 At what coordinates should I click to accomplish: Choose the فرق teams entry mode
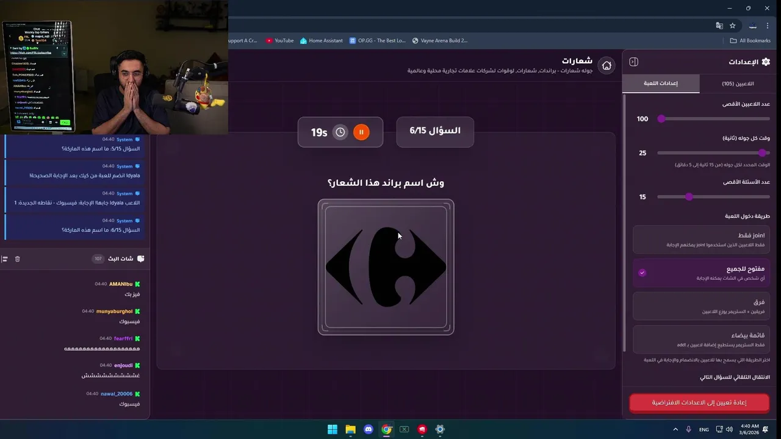click(701, 306)
